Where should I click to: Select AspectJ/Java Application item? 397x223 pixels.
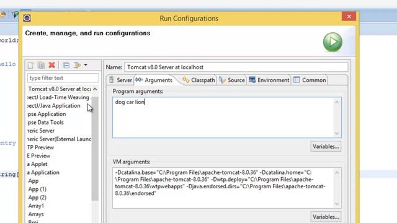coord(54,106)
